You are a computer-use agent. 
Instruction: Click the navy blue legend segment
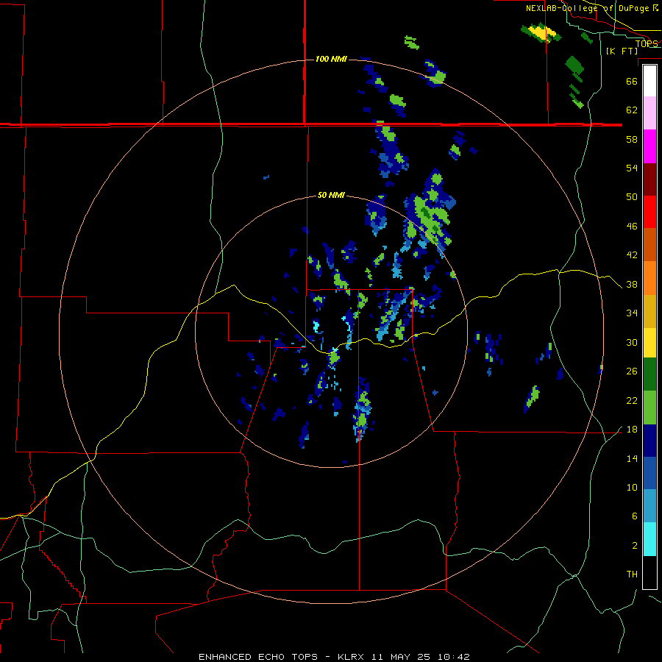649,441
